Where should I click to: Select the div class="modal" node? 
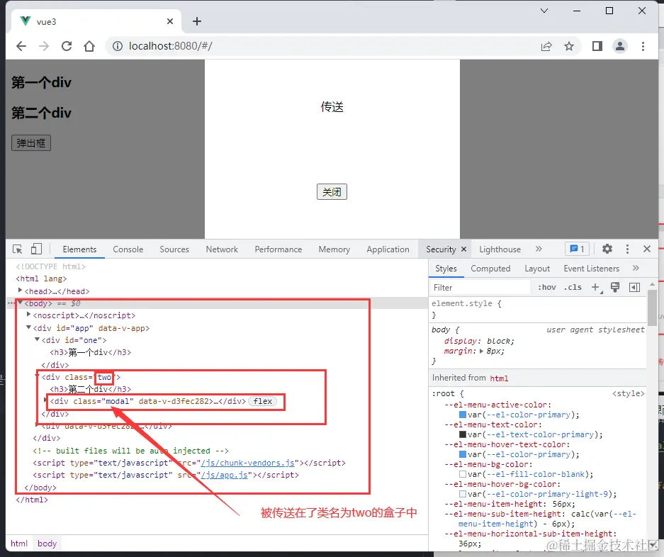[x=148, y=401]
